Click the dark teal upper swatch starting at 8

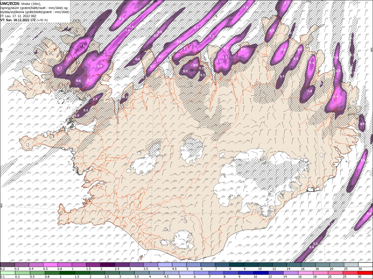pyautogui.click(x=237, y=265)
